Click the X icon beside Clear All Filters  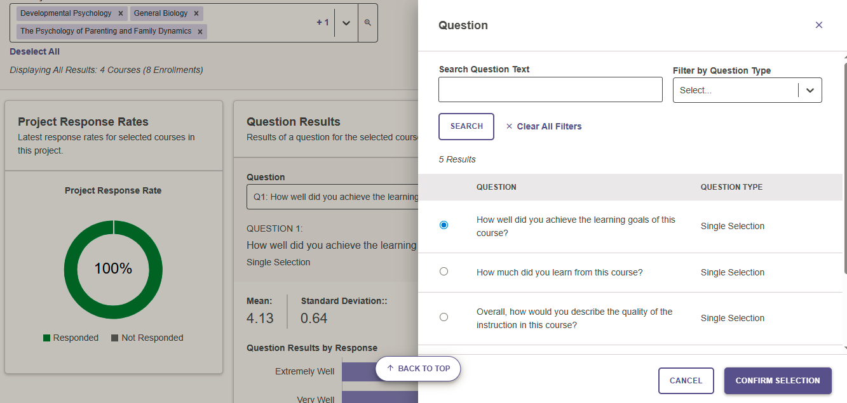509,126
